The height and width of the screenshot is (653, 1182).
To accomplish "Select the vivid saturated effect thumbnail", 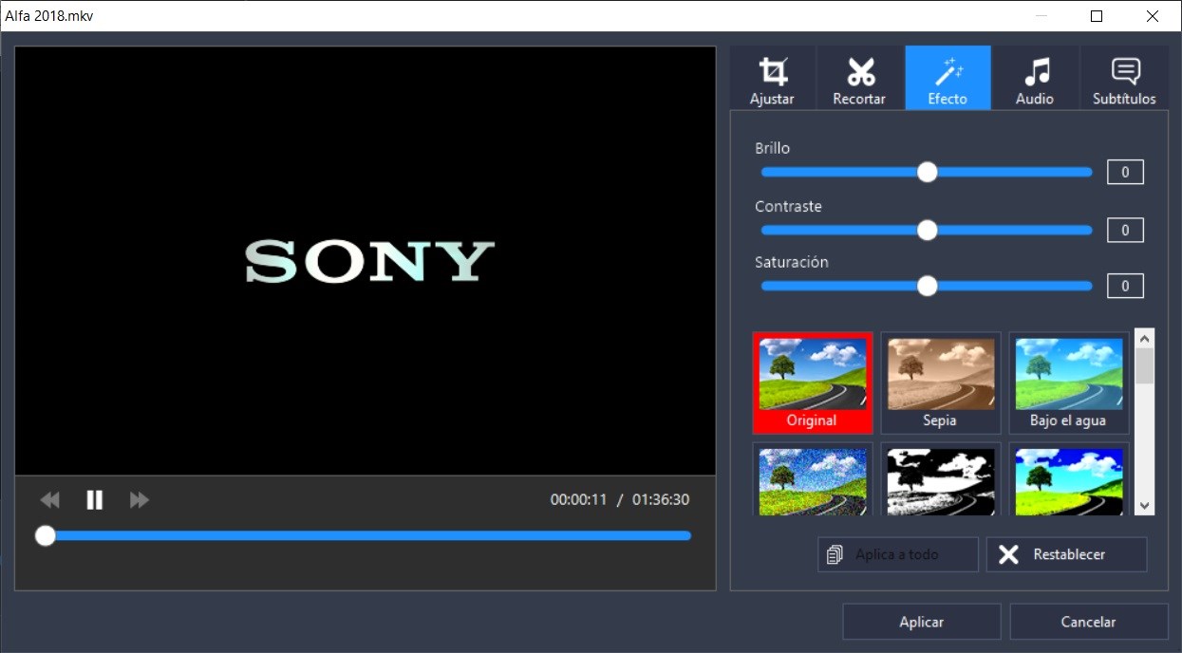I will 1069,479.
